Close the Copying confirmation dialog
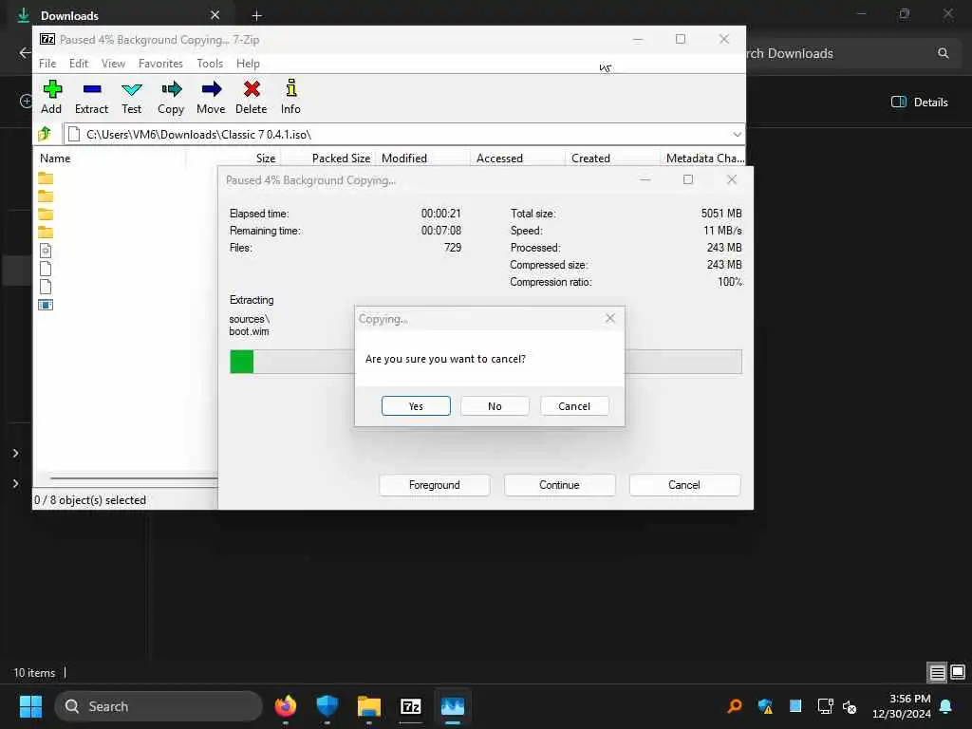Image resolution: width=972 pixels, height=729 pixels. [610, 319]
